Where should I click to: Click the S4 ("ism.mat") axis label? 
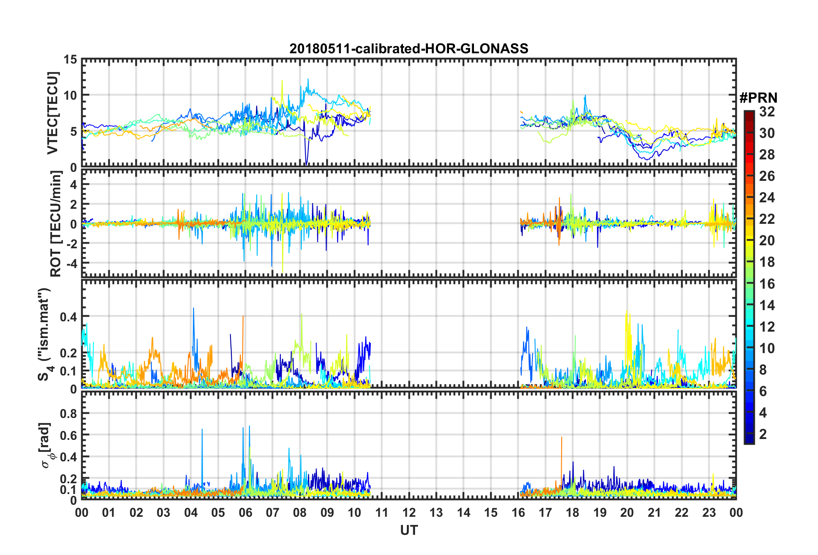tap(45, 334)
